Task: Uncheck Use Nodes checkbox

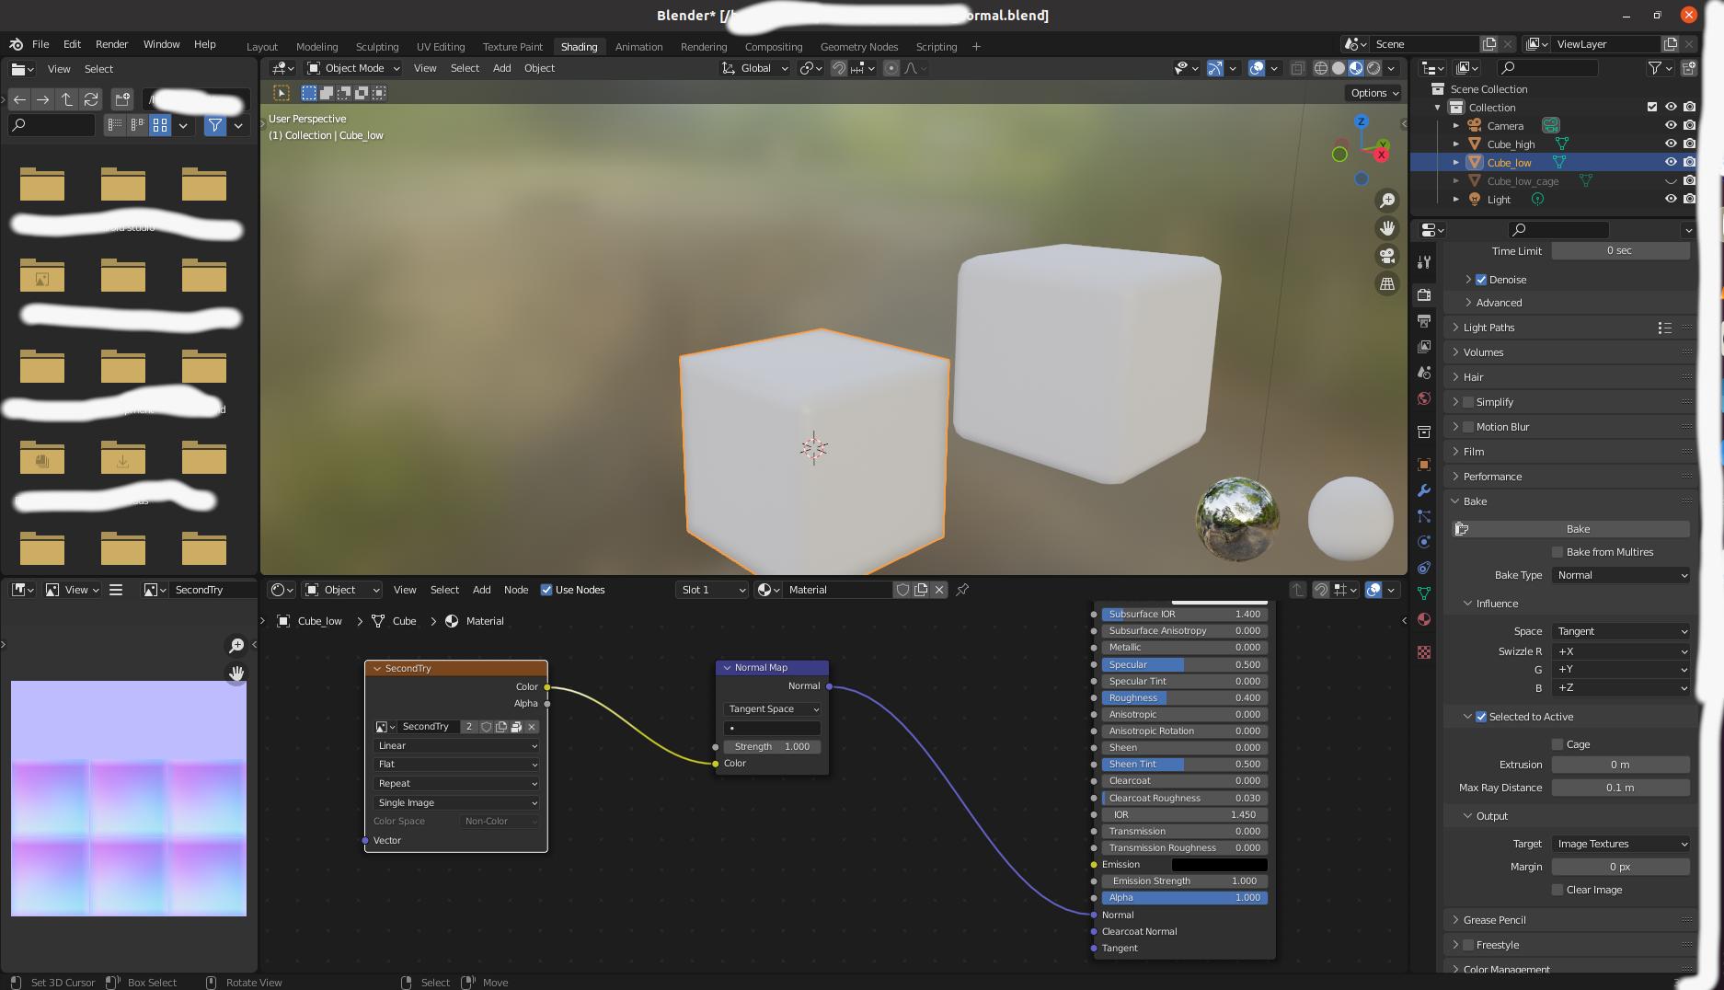Action: [546, 590]
